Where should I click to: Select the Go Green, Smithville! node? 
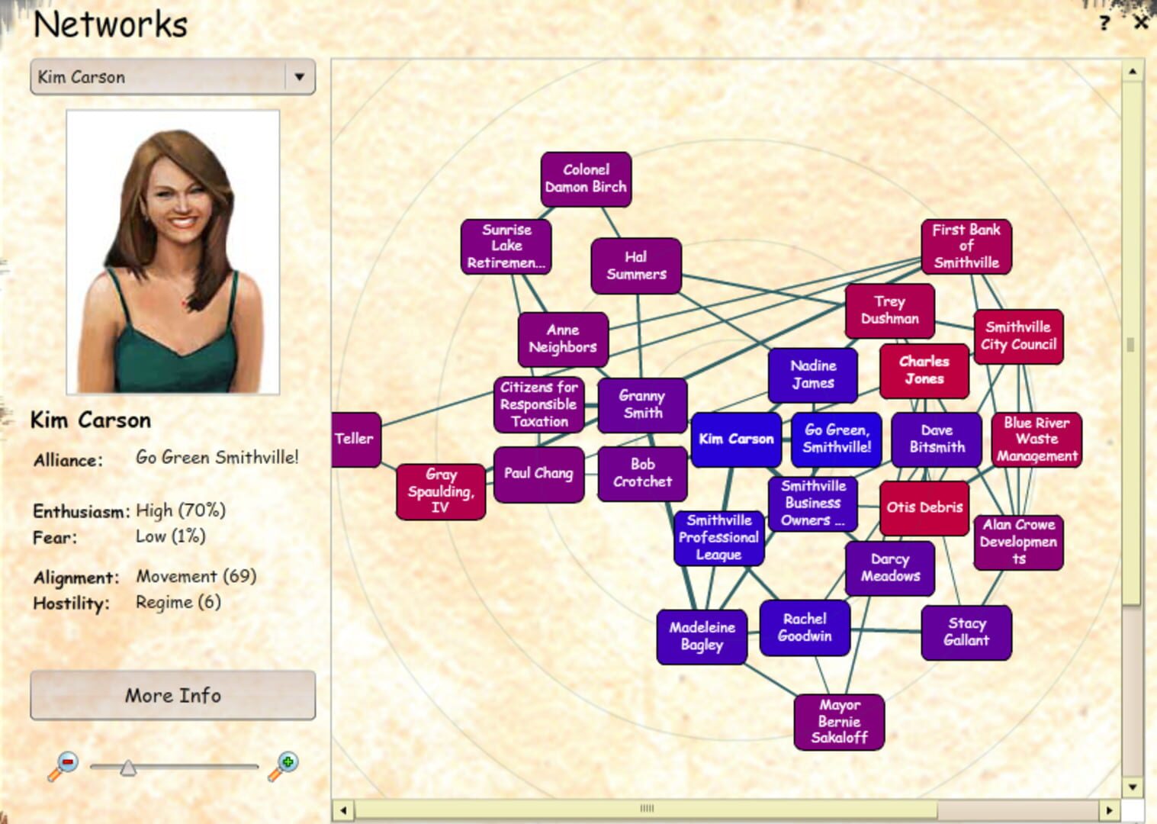[x=837, y=439]
